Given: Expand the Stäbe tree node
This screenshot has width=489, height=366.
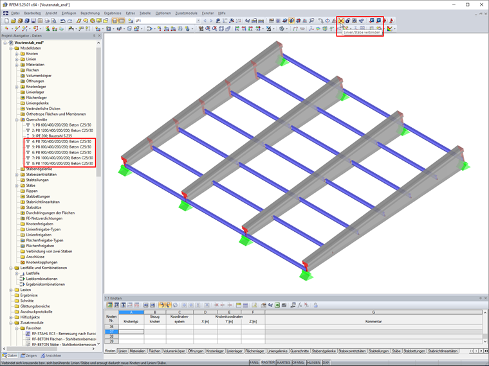Looking at the screenshot, I should point(17,186).
